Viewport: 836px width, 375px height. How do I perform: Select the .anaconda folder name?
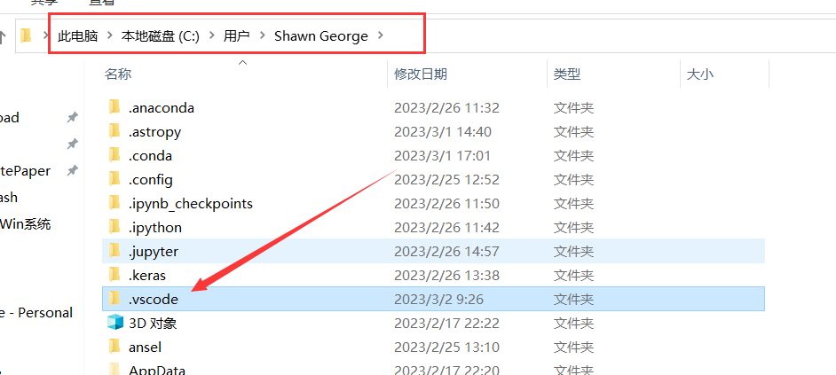tap(162, 108)
